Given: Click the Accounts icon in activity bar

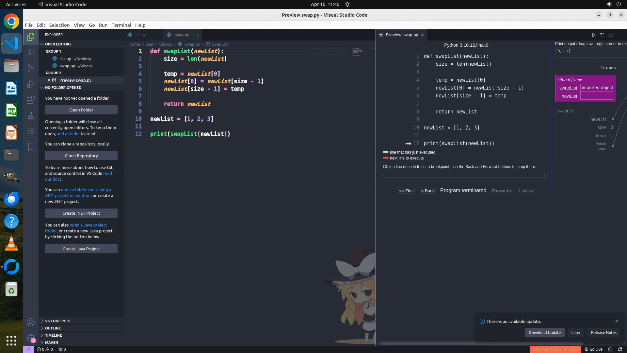Looking at the screenshot, I should pyautogui.click(x=31, y=323).
